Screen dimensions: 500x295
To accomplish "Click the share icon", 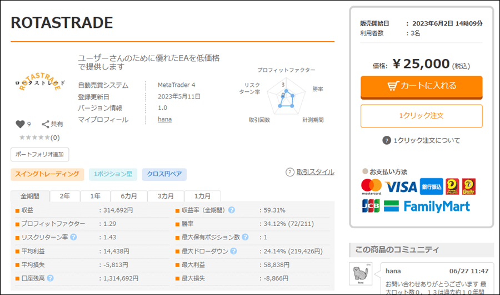I will pyautogui.click(x=46, y=124).
